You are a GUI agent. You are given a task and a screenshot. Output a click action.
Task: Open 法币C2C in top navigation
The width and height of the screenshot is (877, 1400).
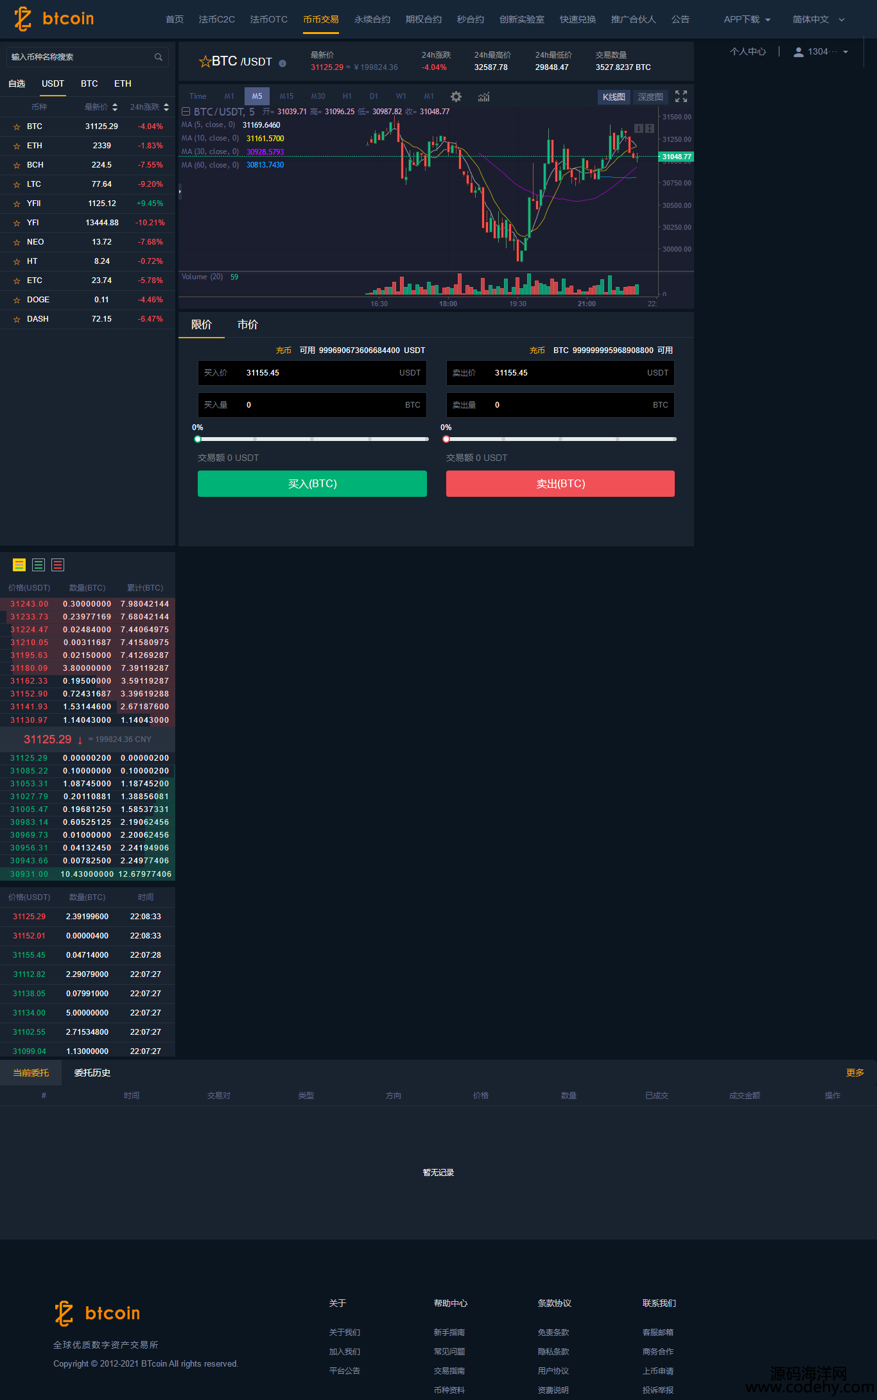coord(216,19)
